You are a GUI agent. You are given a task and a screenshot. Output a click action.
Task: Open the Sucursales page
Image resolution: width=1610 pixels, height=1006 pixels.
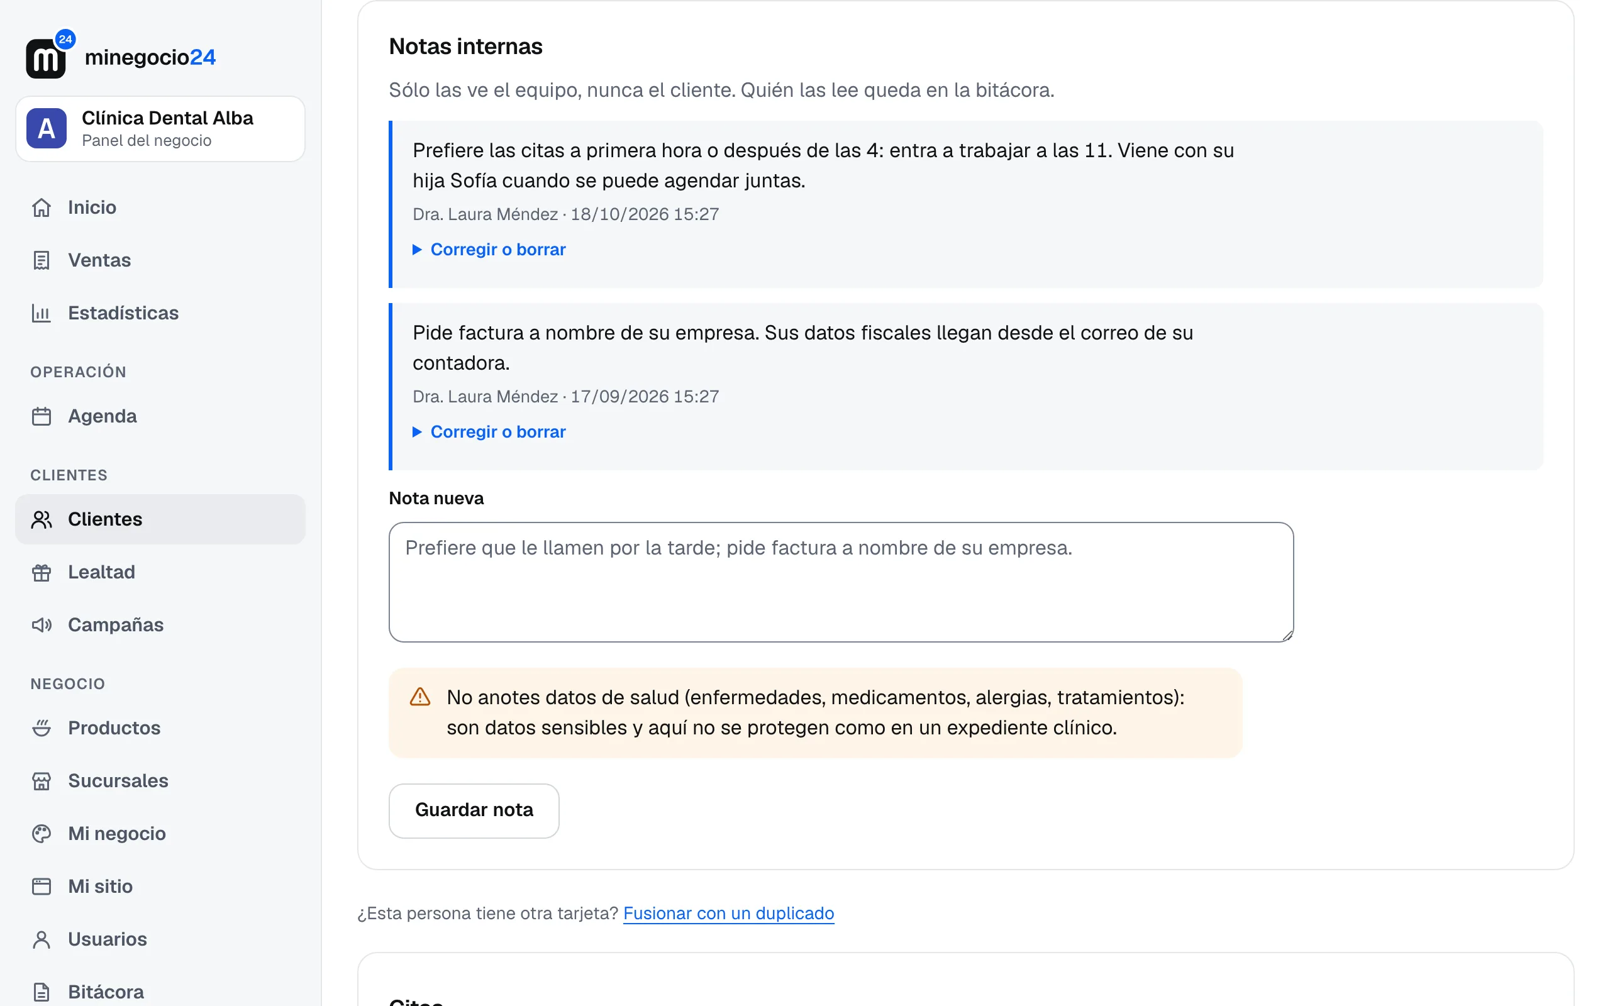[x=160, y=781]
